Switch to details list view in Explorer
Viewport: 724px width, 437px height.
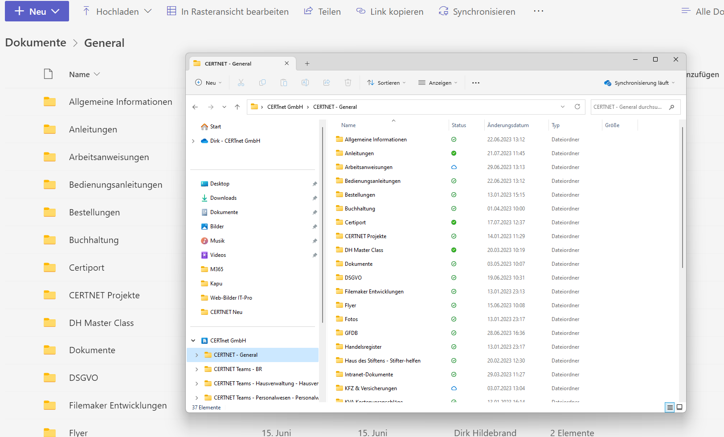pyautogui.click(x=670, y=407)
